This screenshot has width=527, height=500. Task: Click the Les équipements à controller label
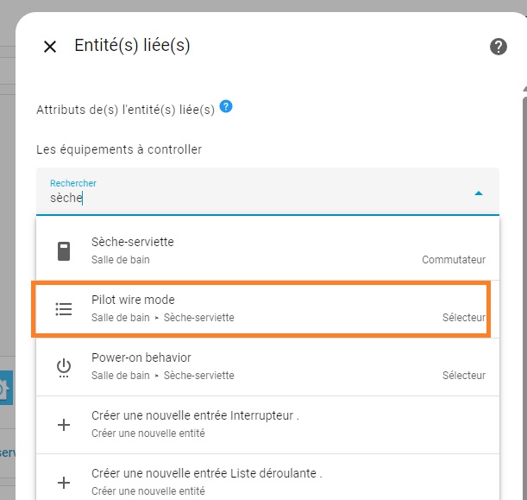pyautogui.click(x=119, y=149)
